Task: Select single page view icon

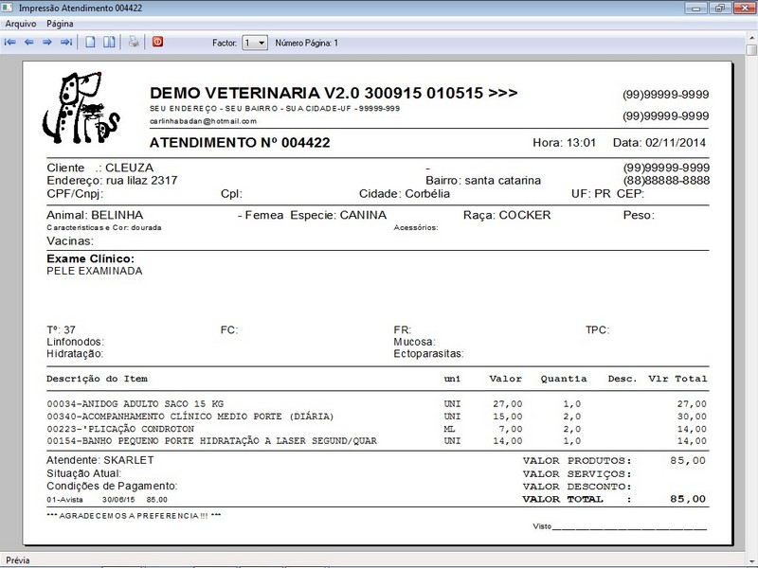Action: point(90,42)
